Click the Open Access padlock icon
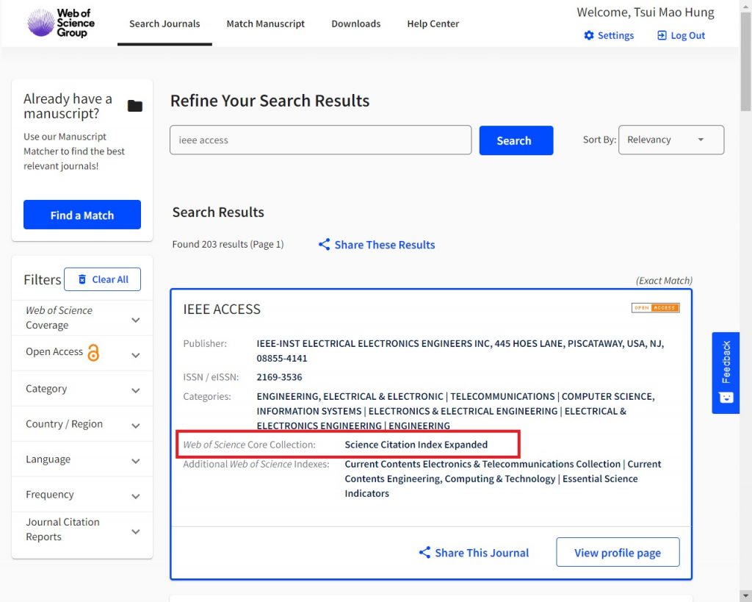This screenshot has width=752, height=602. 93,352
